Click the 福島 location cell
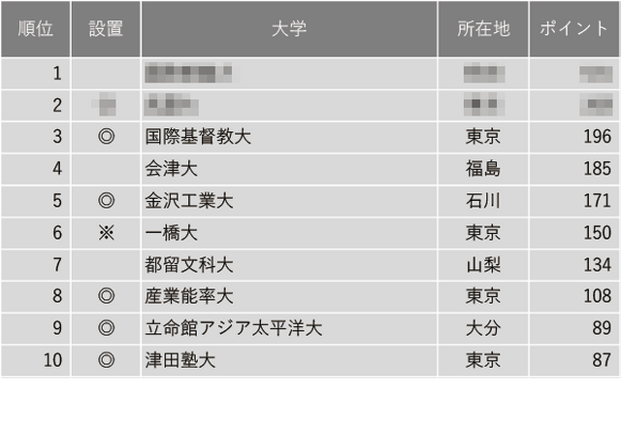Viewport: 621px width, 435px height. click(482, 169)
